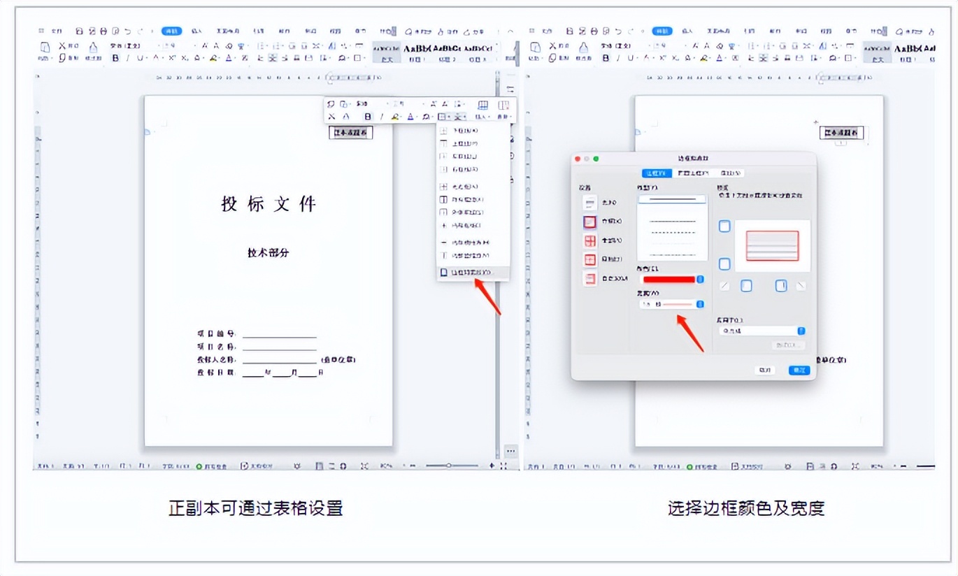Switch to the 页面边框 tab in the dialog

692,173
